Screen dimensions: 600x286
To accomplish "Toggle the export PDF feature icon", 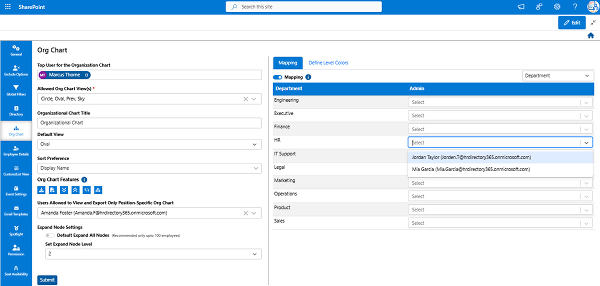I will [52, 190].
